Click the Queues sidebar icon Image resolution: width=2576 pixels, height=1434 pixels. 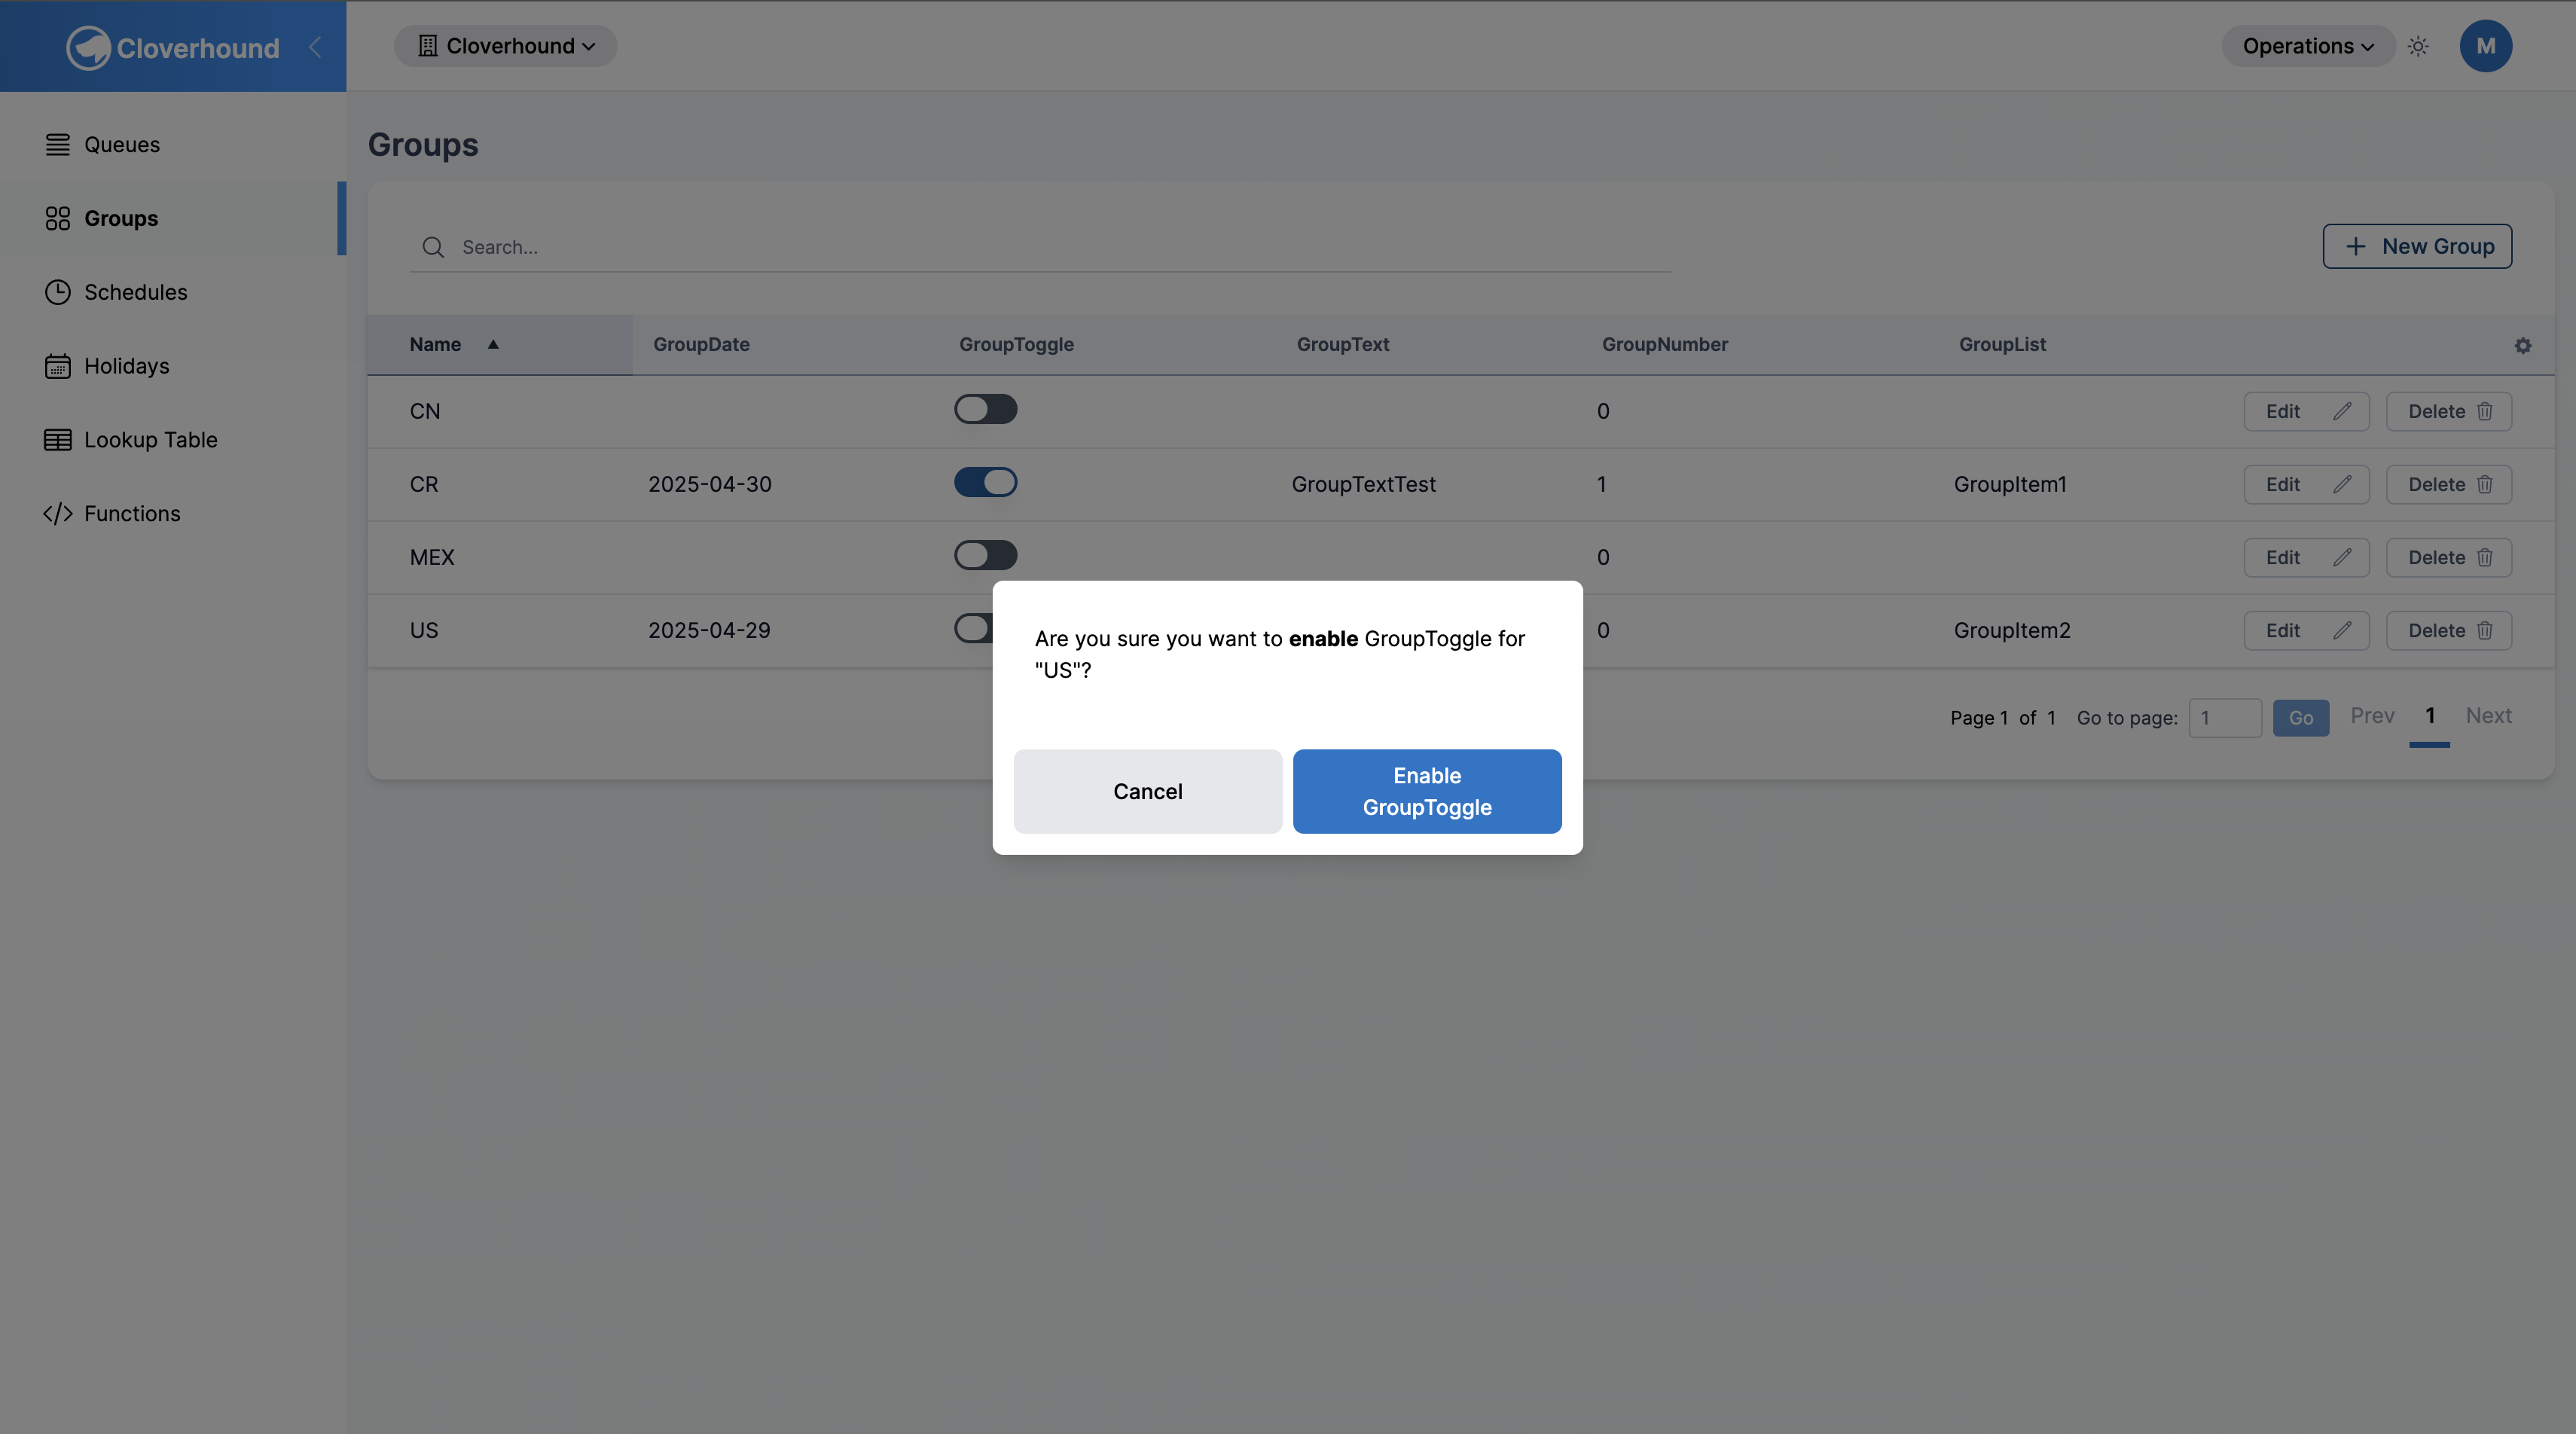click(58, 145)
